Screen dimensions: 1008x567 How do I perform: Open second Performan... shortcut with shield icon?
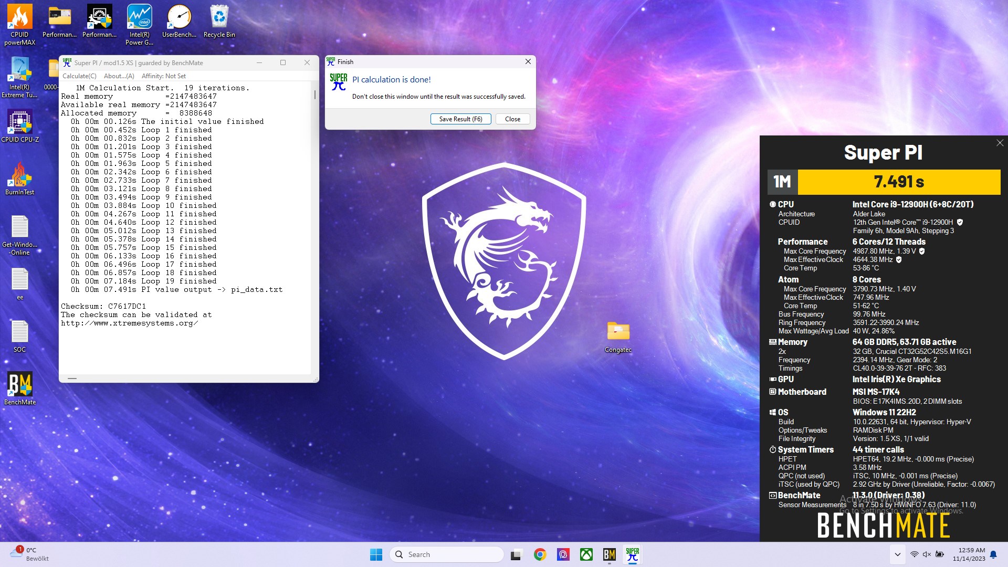(x=99, y=21)
